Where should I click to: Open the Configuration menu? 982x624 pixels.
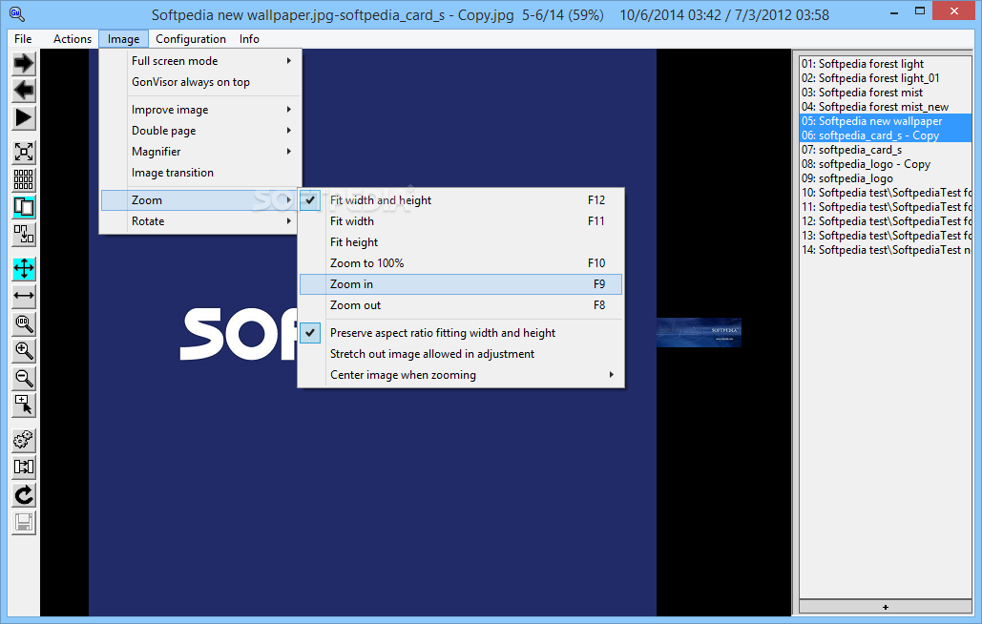tap(191, 39)
